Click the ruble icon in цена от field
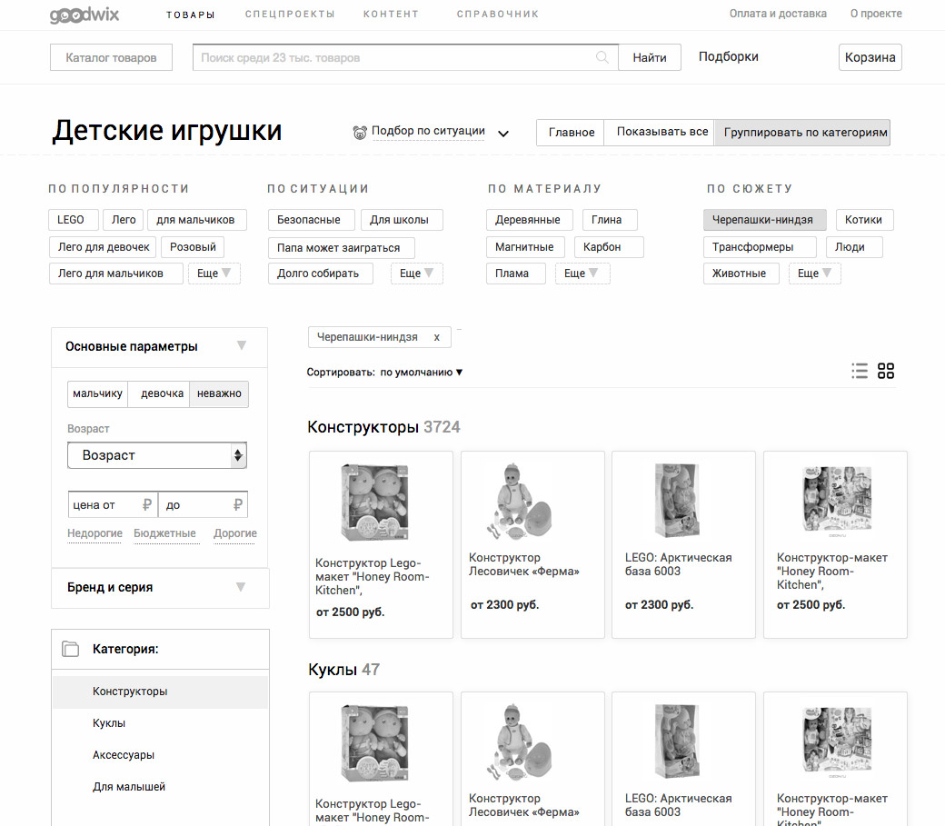 (x=146, y=504)
